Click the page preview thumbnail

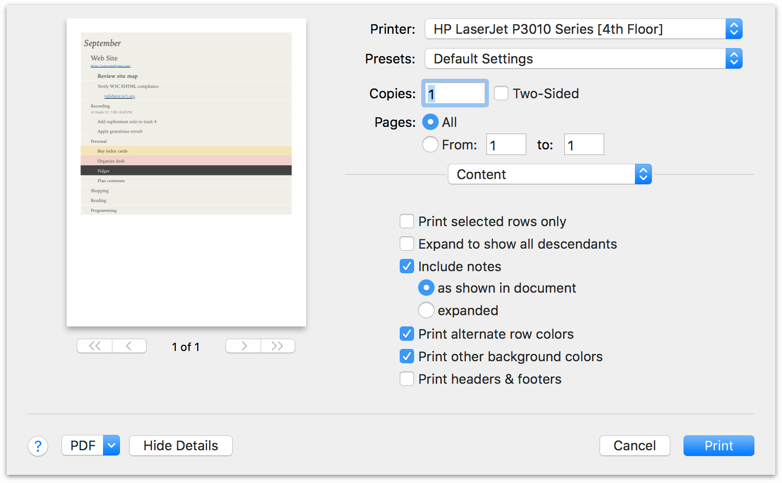[x=187, y=172]
